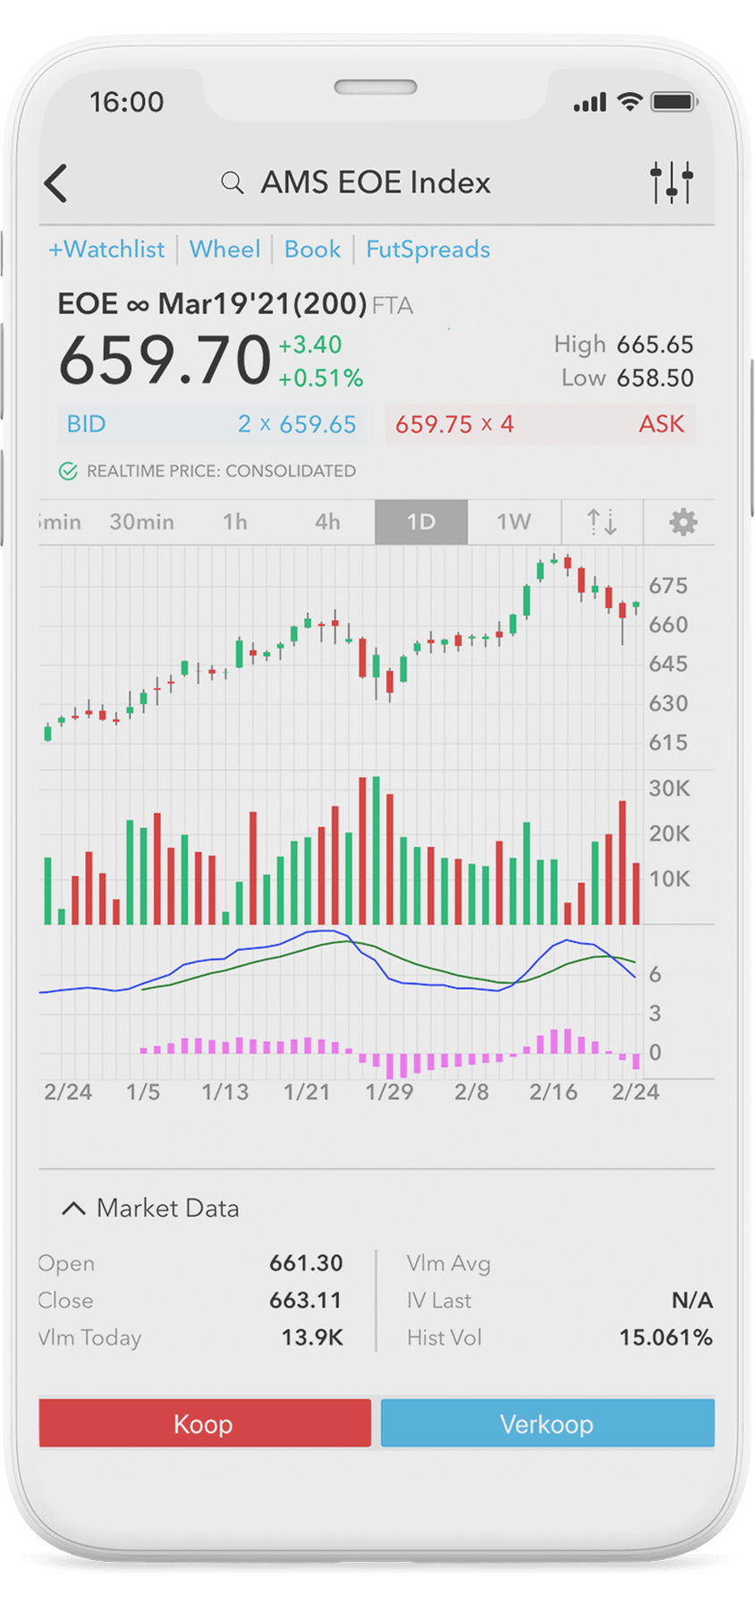755x1610 pixels.
Task: Tap the BID price 659.65 box
Action: 211,424
